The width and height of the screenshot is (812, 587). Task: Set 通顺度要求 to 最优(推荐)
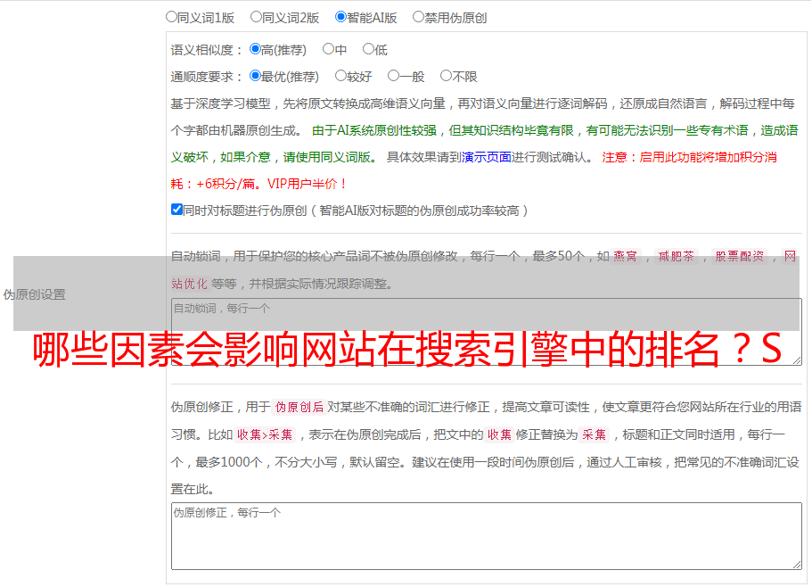click(255, 76)
